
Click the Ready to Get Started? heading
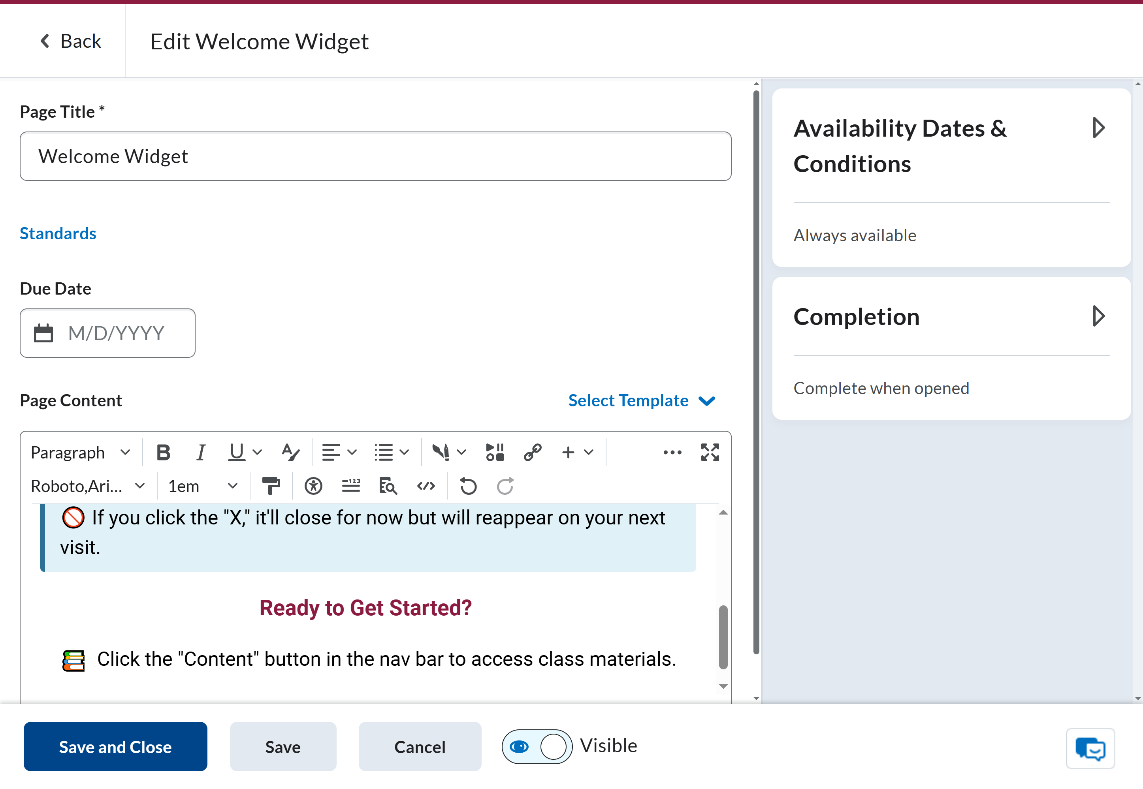click(365, 608)
